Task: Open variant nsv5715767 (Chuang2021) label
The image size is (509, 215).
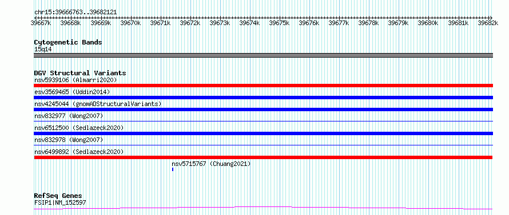Action: [x=212, y=164]
